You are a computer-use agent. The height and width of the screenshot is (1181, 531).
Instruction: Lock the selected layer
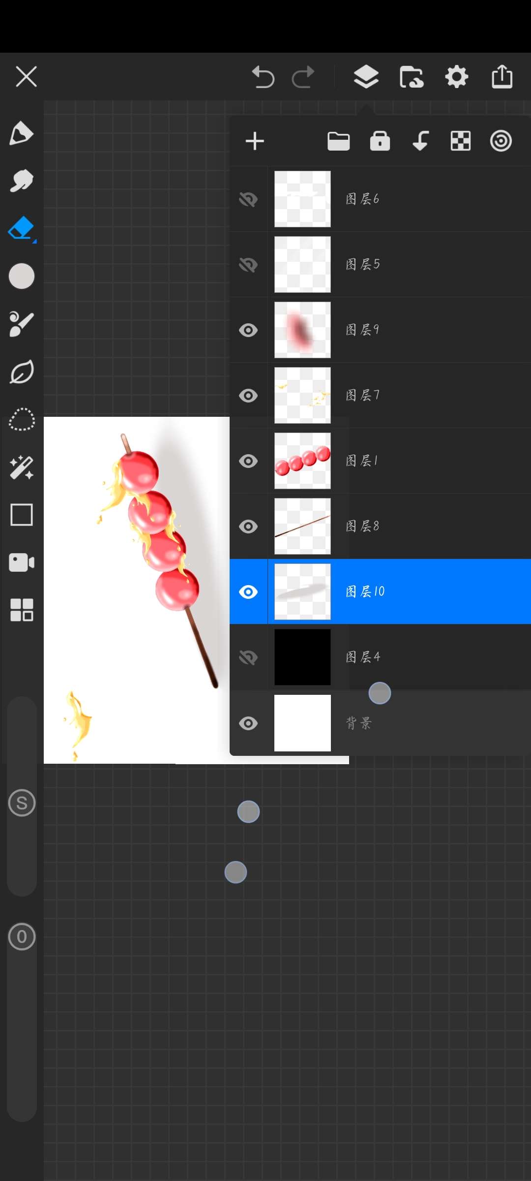(380, 141)
